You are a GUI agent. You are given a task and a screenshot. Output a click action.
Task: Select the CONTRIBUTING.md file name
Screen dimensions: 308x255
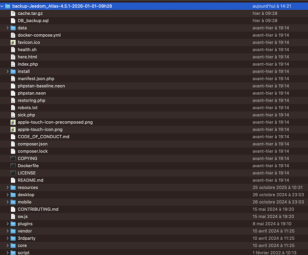click(x=38, y=209)
